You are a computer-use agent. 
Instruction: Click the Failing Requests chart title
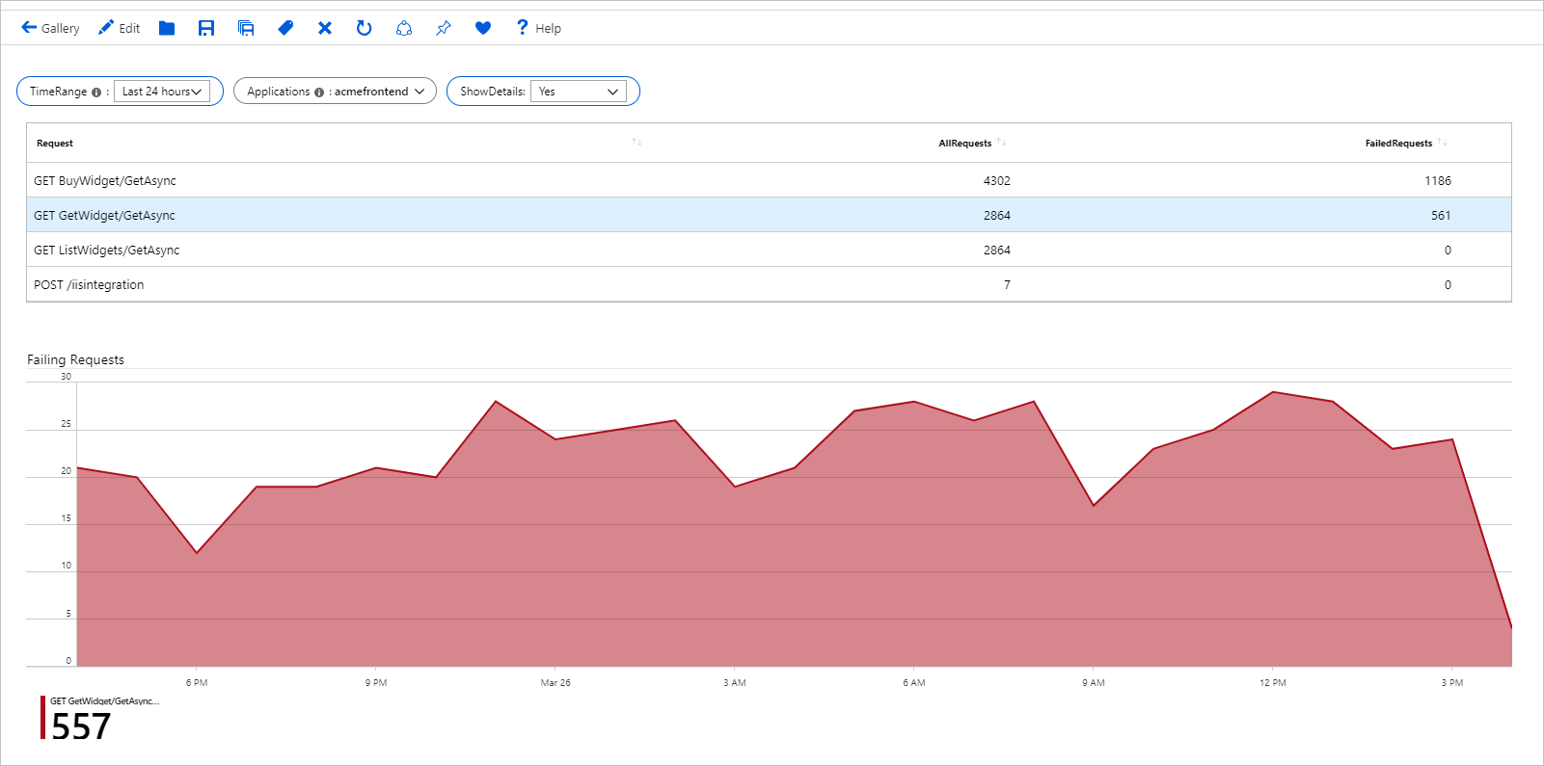point(75,359)
